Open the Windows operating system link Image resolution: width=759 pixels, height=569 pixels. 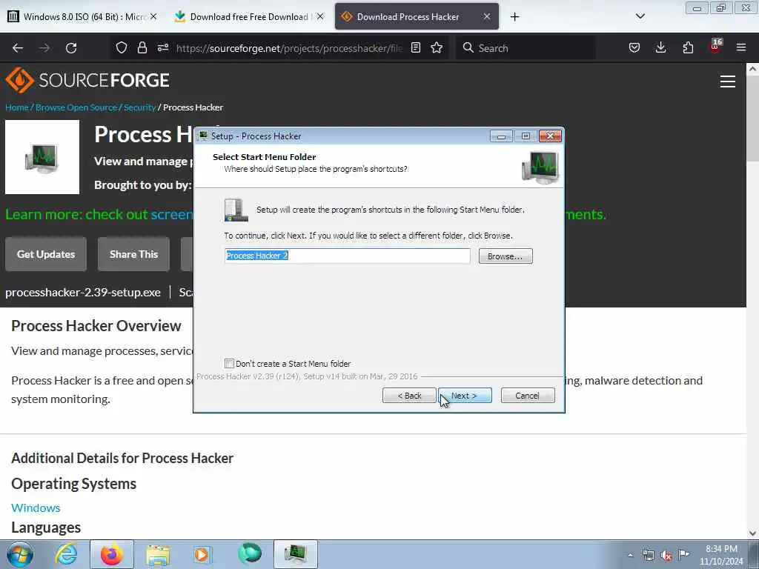pos(36,508)
